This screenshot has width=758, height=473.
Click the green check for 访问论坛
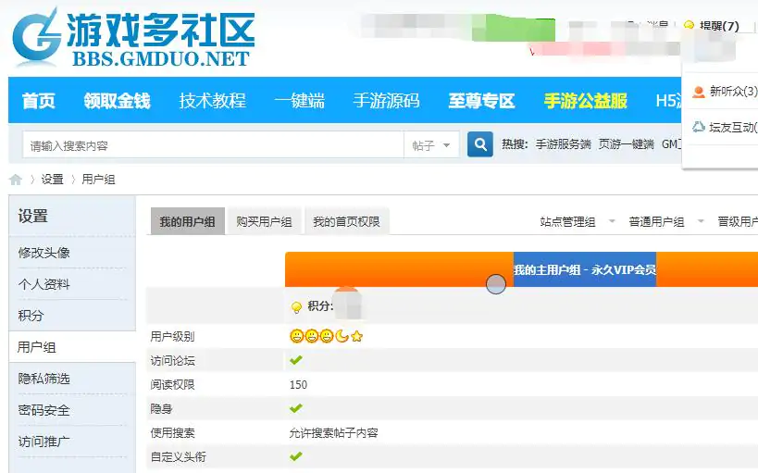click(296, 360)
